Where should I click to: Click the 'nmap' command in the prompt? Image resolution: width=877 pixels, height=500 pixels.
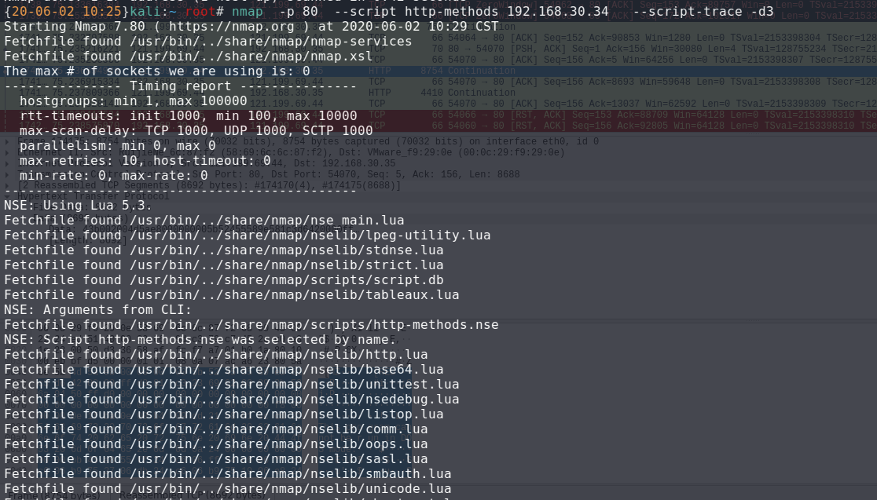[x=248, y=11]
